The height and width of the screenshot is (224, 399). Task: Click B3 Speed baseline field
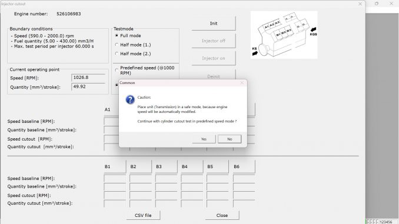point(166,178)
